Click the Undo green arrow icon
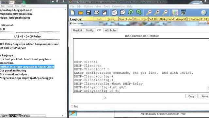This screenshot has height=118, width=209. click(131, 12)
